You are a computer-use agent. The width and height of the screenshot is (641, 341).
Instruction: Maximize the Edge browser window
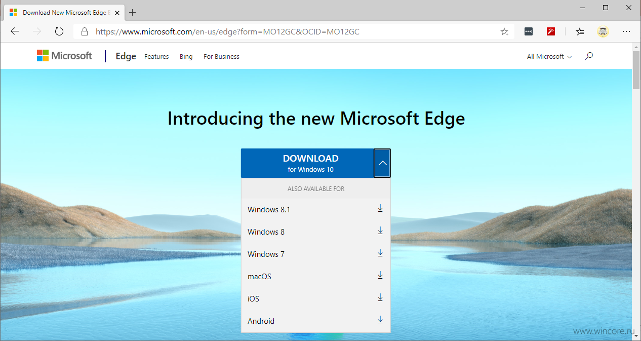(606, 8)
